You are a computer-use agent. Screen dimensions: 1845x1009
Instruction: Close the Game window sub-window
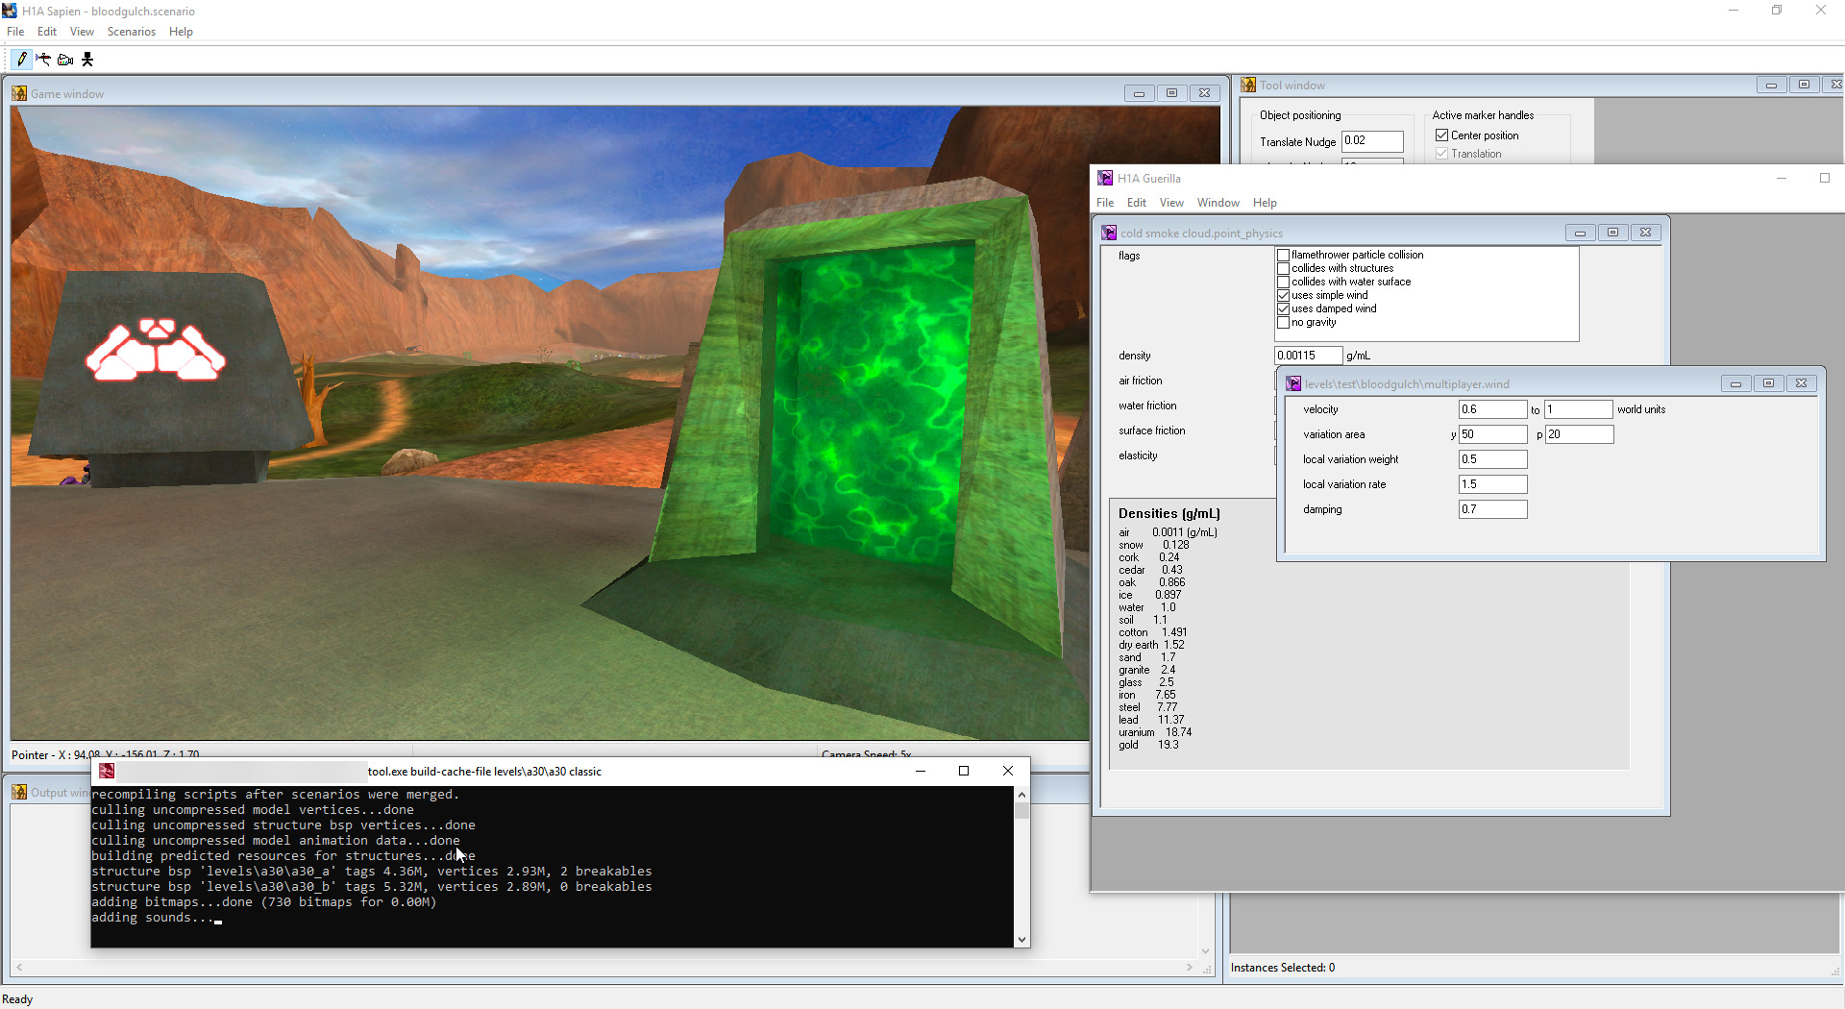coord(1204,93)
